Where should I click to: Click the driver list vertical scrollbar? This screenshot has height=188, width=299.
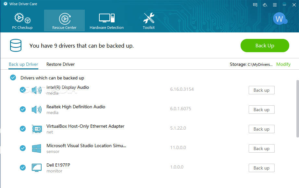pyautogui.click(x=297, y=109)
